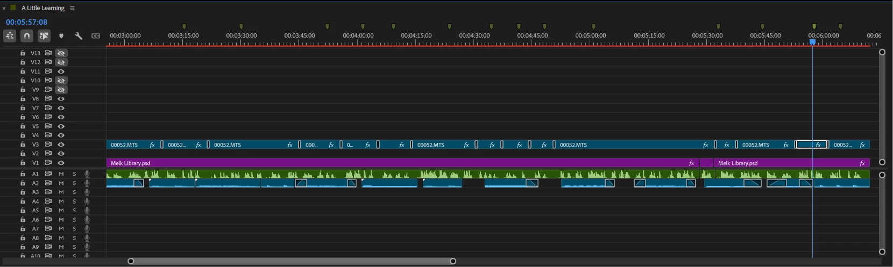The width and height of the screenshot is (893, 267).
Task: Target audio track A3 label
Action: (x=36, y=192)
